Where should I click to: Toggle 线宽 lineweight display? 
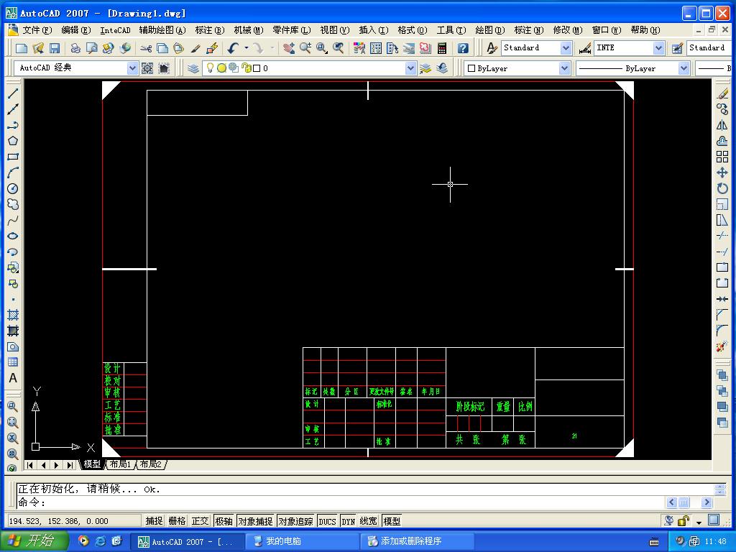369,521
